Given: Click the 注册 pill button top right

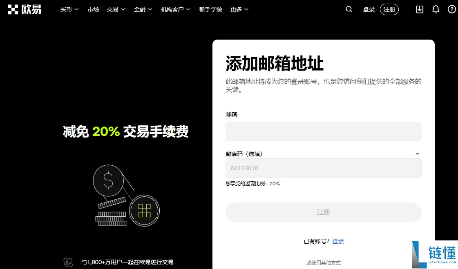Looking at the screenshot, I should 389,9.
